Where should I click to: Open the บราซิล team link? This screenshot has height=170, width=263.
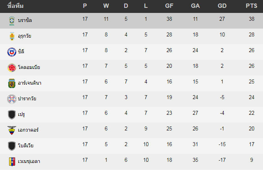(25, 20)
